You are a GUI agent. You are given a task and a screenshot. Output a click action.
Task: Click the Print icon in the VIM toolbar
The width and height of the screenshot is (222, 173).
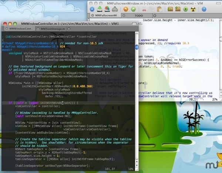(x=115, y=9)
